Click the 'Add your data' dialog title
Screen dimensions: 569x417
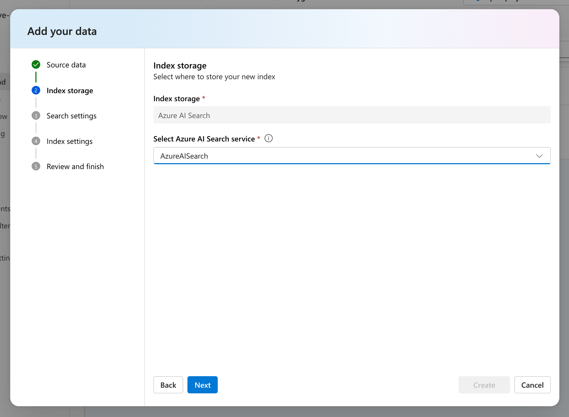tap(62, 31)
